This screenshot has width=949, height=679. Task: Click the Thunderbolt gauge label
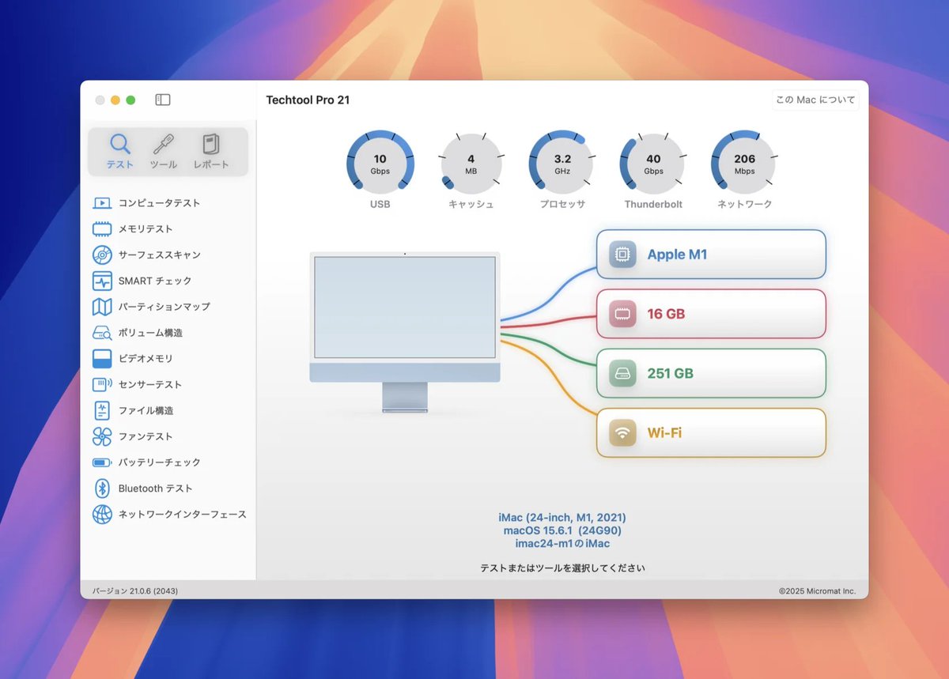(x=653, y=205)
